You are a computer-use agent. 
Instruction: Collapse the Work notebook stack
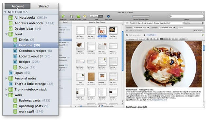(x=6, y=95)
